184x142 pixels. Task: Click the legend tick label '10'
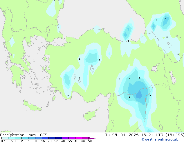(x=36, y=141)
